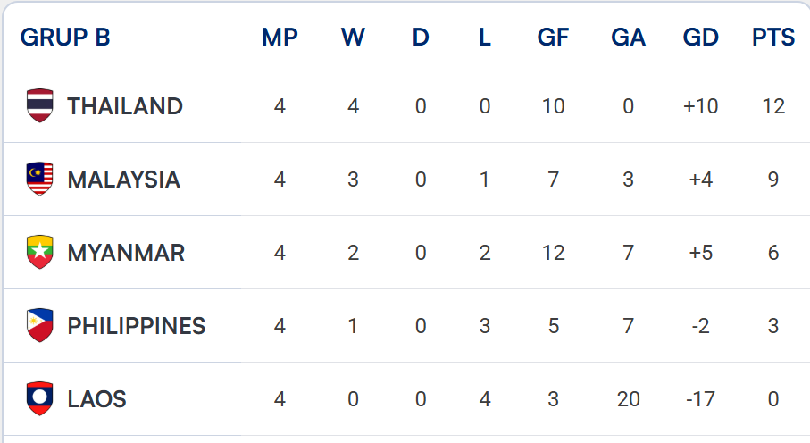Click Myanmar's +5 goal difference cell
Image resolution: width=810 pixels, height=443 pixels.
[701, 254]
